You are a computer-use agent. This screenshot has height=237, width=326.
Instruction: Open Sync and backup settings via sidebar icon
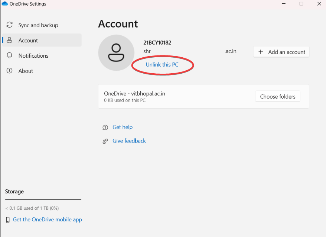(x=9, y=25)
